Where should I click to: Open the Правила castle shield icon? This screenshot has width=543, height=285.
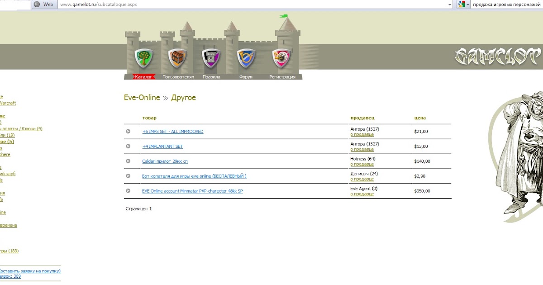pos(211,58)
